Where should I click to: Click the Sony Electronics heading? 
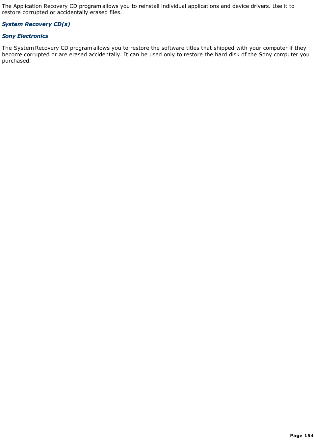(25, 36)
